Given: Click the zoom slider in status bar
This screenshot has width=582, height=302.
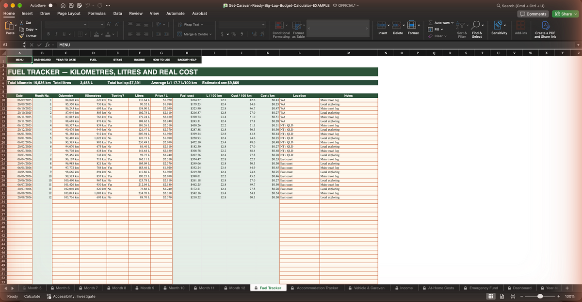Looking at the screenshot, I should pyautogui.click(x=540, y=296).
